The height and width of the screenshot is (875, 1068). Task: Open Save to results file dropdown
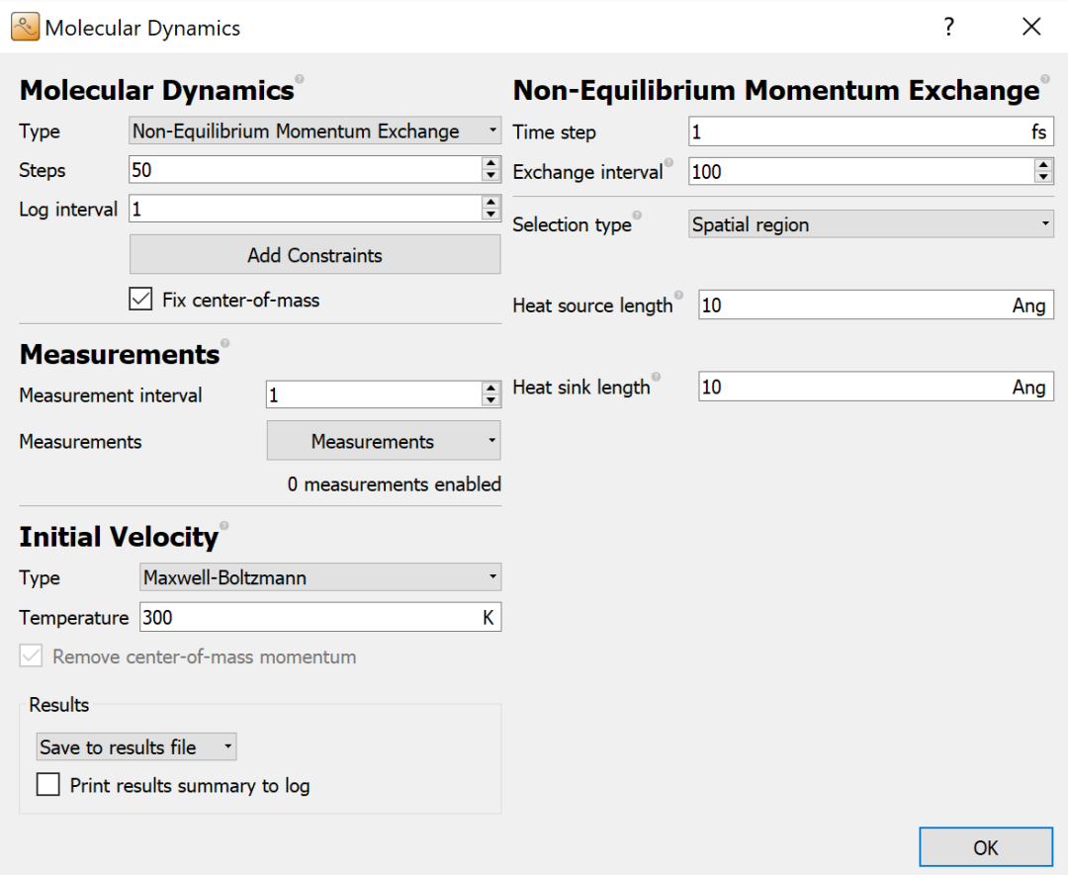coord(135,747)
